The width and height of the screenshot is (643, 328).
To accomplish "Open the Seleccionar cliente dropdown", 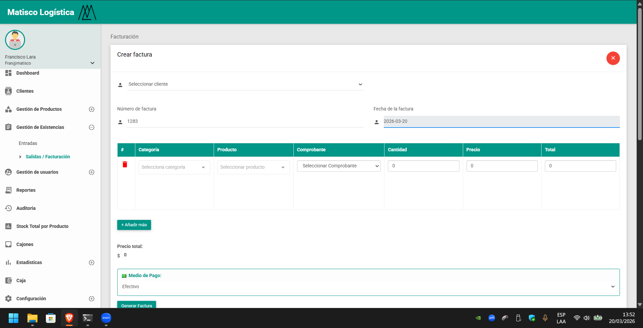I will 245,84.
